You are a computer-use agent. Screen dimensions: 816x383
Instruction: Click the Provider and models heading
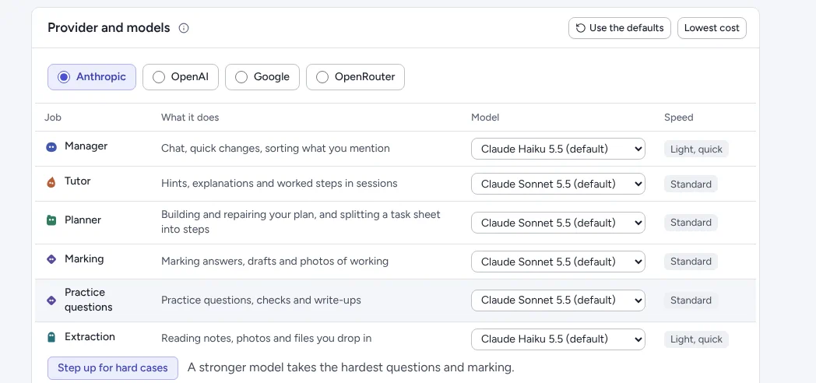click(x=109, y=27)
